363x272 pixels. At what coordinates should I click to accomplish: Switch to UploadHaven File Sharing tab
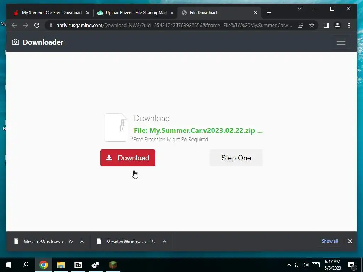coord(136,13)
